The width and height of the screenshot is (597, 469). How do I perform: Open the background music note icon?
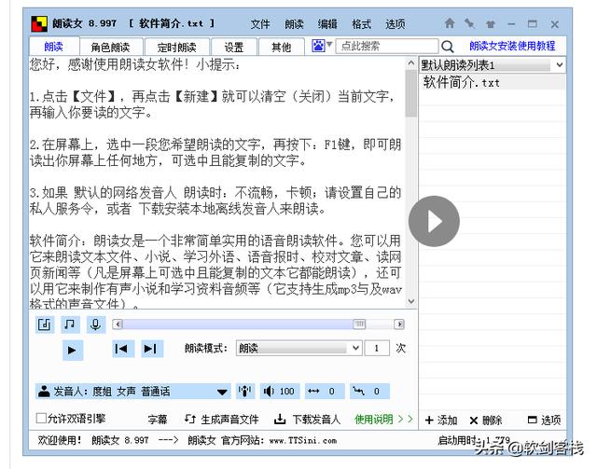[x=70, y=324]
